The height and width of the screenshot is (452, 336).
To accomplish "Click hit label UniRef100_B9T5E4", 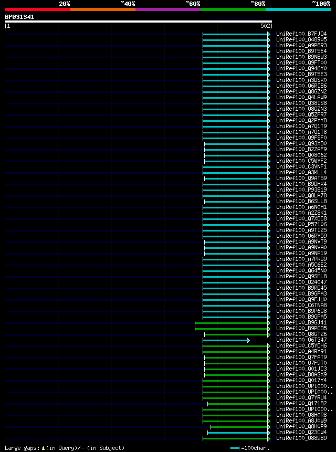I will pyautogui.click(x=301, y=51).
